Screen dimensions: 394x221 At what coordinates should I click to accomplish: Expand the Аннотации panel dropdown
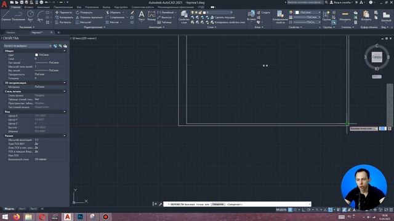coord(156,27)
